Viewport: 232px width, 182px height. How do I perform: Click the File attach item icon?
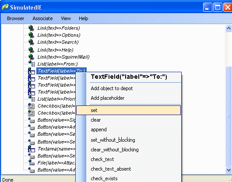32,163
